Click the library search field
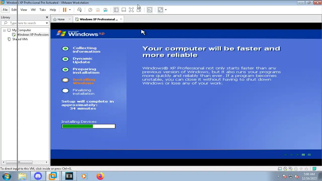 click(x=25, y=23)
